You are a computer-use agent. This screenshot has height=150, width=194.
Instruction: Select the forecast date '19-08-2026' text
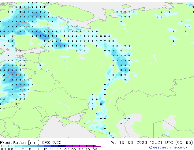(x=133, y=143)
